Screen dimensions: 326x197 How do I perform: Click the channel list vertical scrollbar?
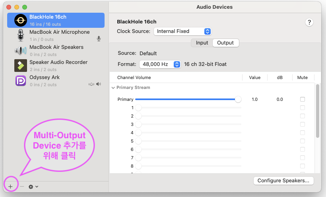click(x=318, y=111)
